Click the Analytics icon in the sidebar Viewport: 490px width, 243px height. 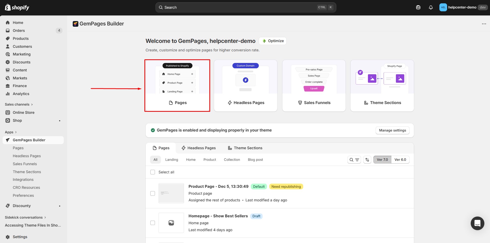8,94
